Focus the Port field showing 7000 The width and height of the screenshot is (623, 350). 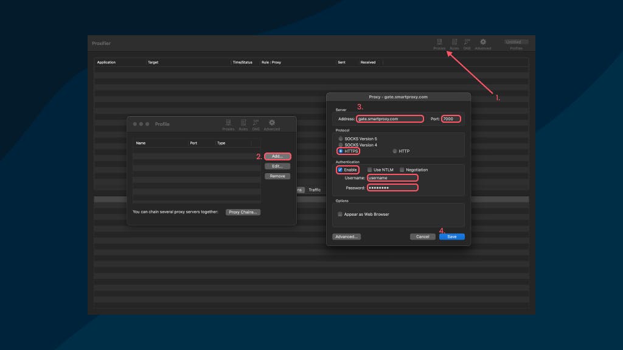click(451, 119)
